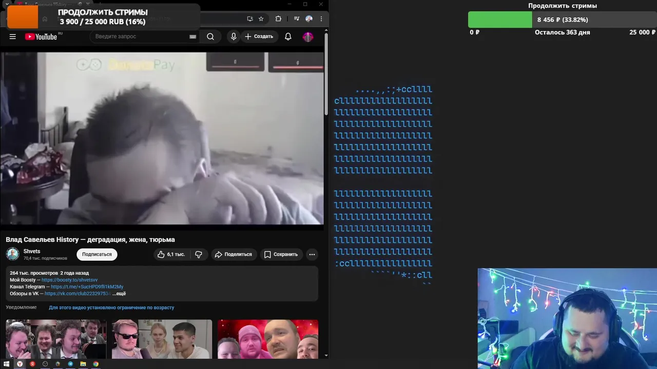
Task: Dislike the video with thumbs-down
Action: [x=199, y=254]
